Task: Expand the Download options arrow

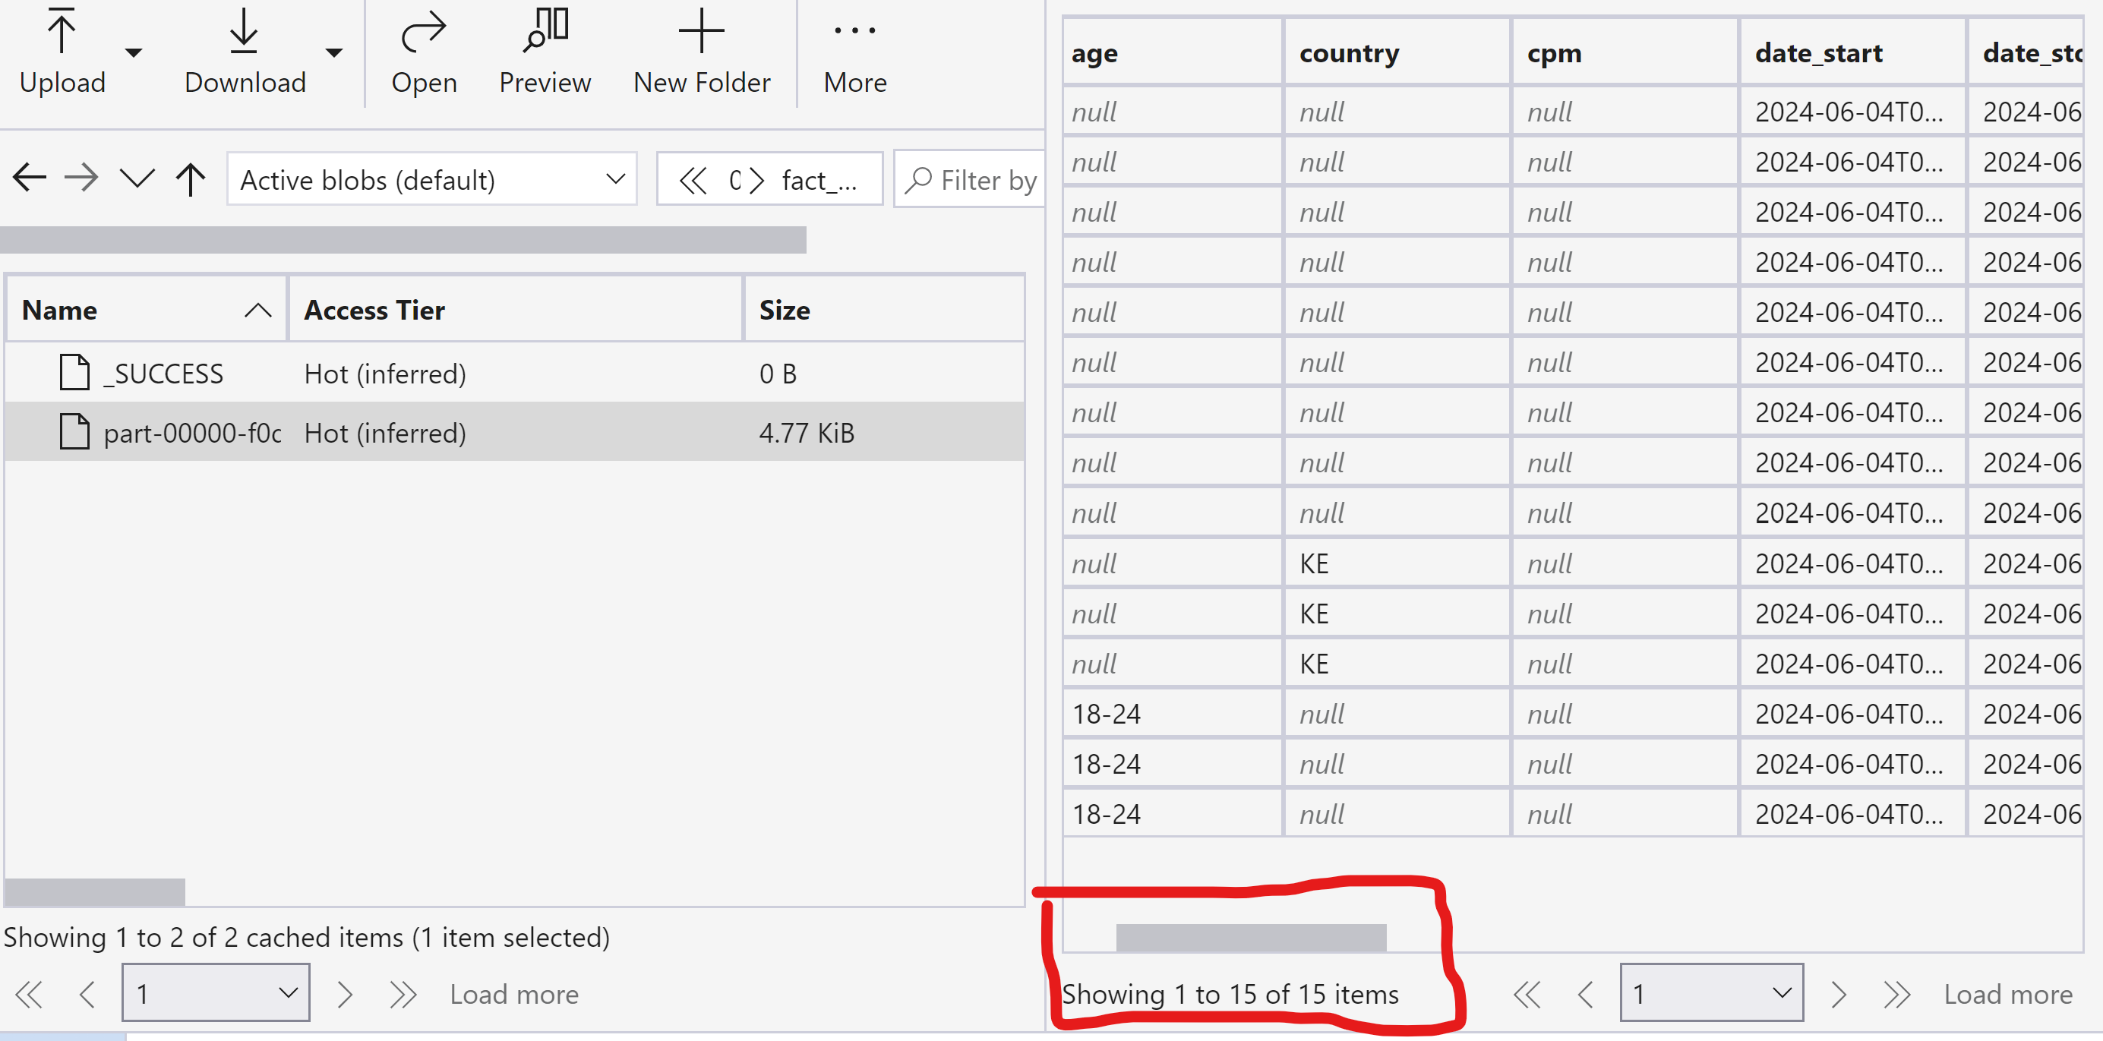Action: point(334,52)
